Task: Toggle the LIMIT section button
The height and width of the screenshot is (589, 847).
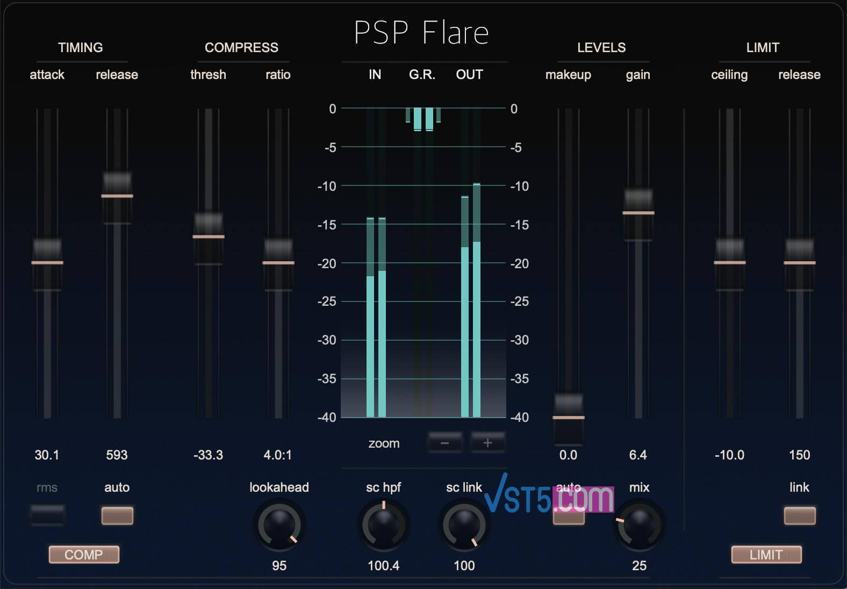Action: 766,555
